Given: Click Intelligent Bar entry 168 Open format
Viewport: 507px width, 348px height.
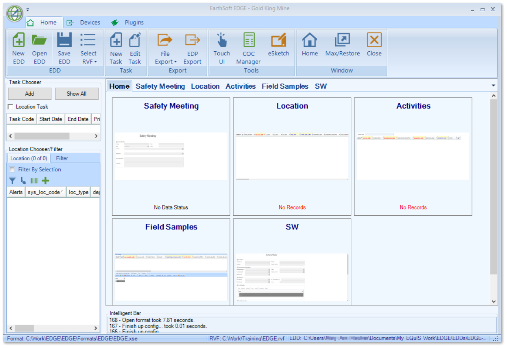Looking at the screenshot, I should (152, 320).
